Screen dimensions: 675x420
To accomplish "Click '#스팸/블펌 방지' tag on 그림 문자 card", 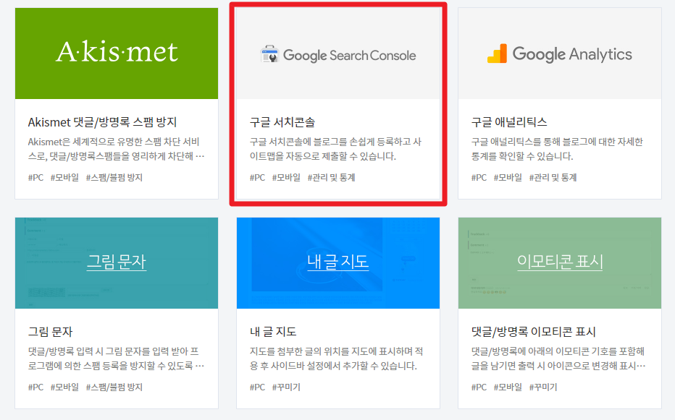I will [x=114, y=387].
